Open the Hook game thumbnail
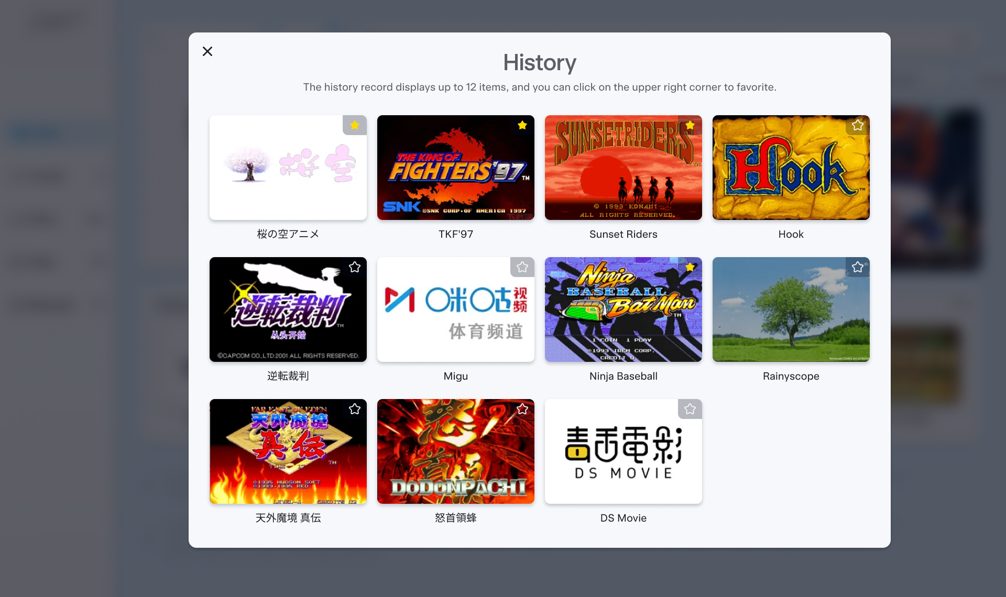 (x=791, y=168)
